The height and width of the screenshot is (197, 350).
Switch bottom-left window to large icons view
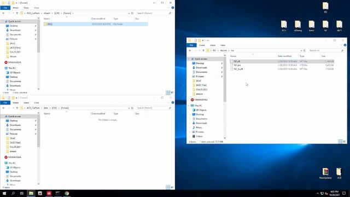point(172,187)
